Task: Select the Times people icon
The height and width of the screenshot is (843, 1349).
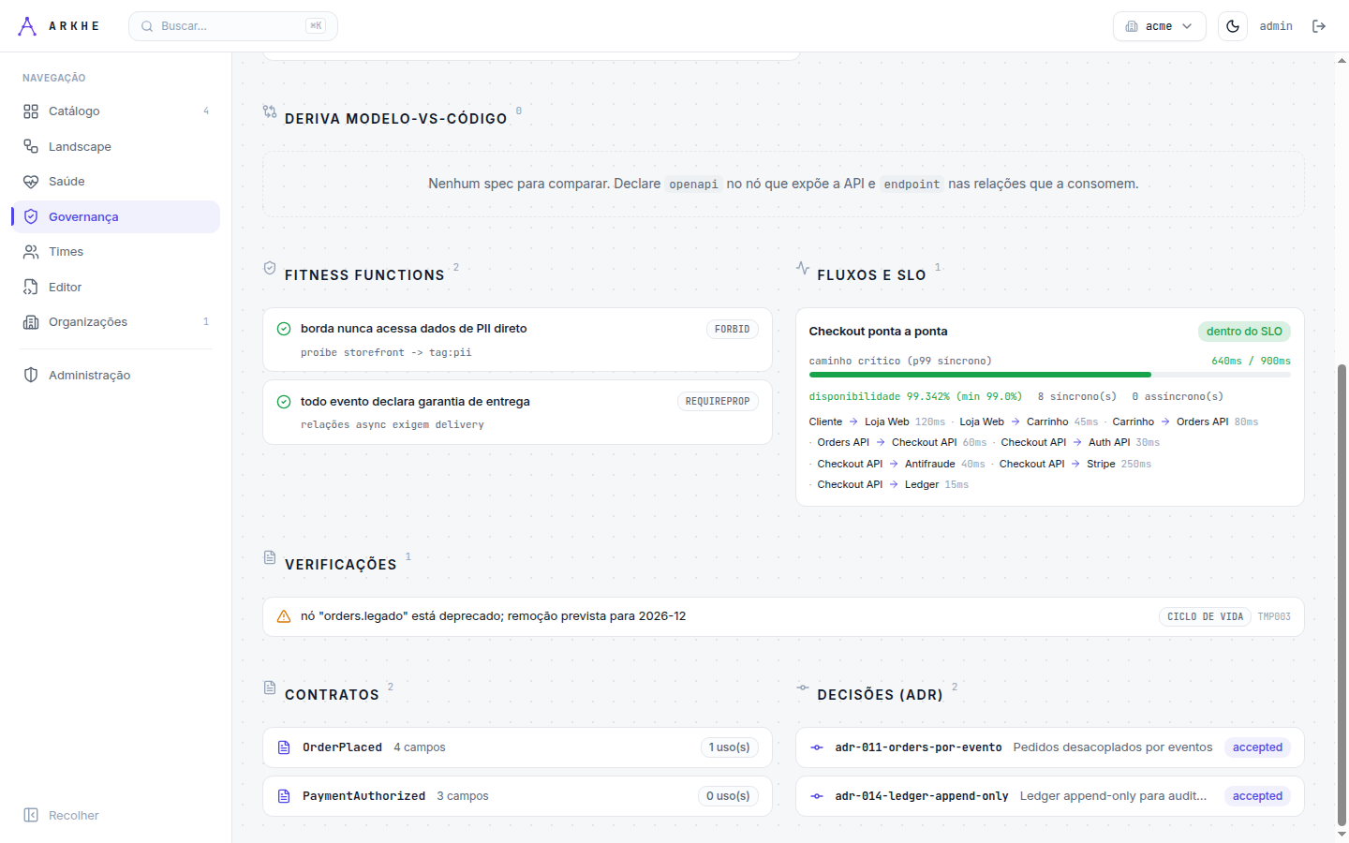Action: point(31,252)
